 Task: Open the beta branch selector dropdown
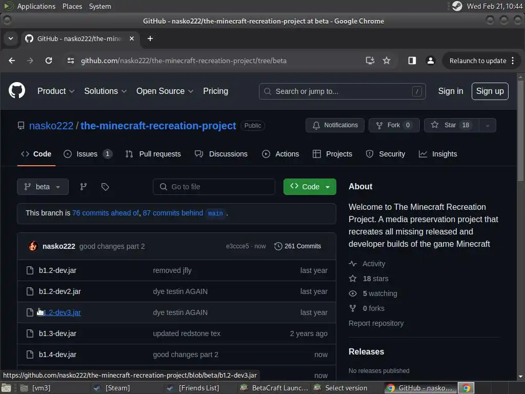(x=43, y=187)
